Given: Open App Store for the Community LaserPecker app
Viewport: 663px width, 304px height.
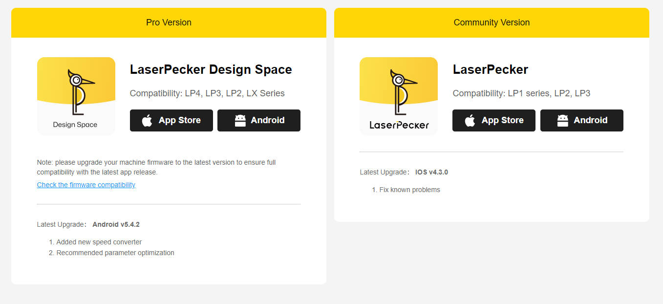Looking at the screenshot, I should click(494, 121).
